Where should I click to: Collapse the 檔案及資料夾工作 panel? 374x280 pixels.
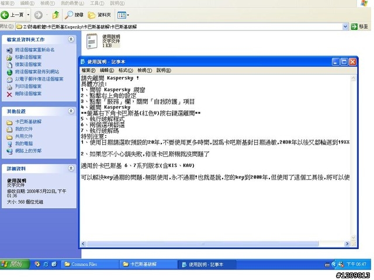pyautogui.click(x=71, y=39)
